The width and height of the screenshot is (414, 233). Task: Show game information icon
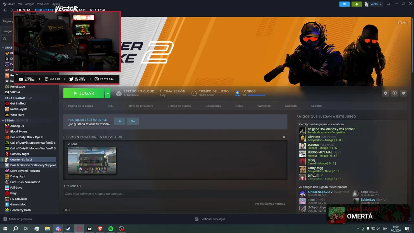395,93
